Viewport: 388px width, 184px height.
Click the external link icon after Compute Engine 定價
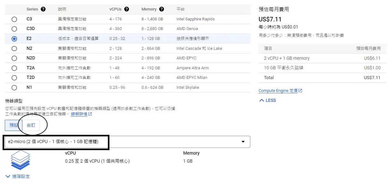pyautogui.click(x=300, y=91)
